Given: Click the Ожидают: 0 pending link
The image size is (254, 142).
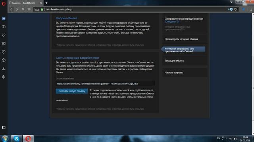Looking at the screenshot, I should [172, 22].
